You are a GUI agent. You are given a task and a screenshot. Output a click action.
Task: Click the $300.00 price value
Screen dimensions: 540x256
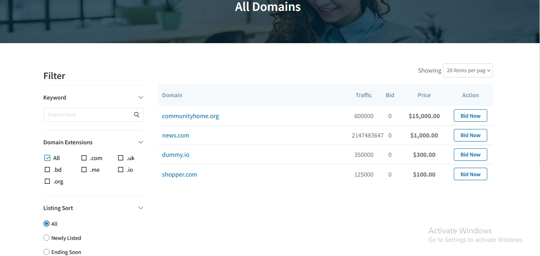point(424,155)
